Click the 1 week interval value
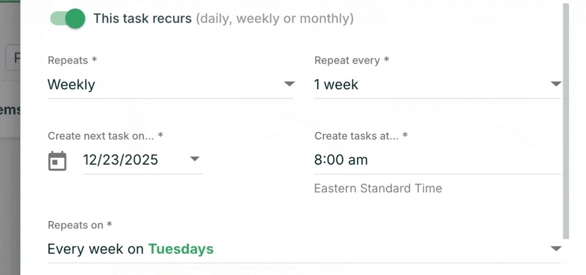This screenshot has width=586, height=275. pyautogui.click(x=336, y=84)
